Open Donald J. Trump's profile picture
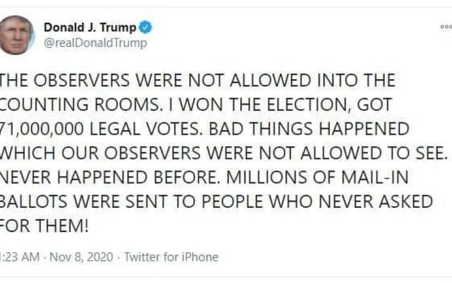 tap(16, 35)
